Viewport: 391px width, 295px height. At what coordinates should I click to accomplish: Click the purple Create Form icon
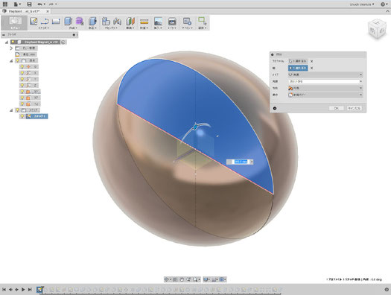click(80, 21)
